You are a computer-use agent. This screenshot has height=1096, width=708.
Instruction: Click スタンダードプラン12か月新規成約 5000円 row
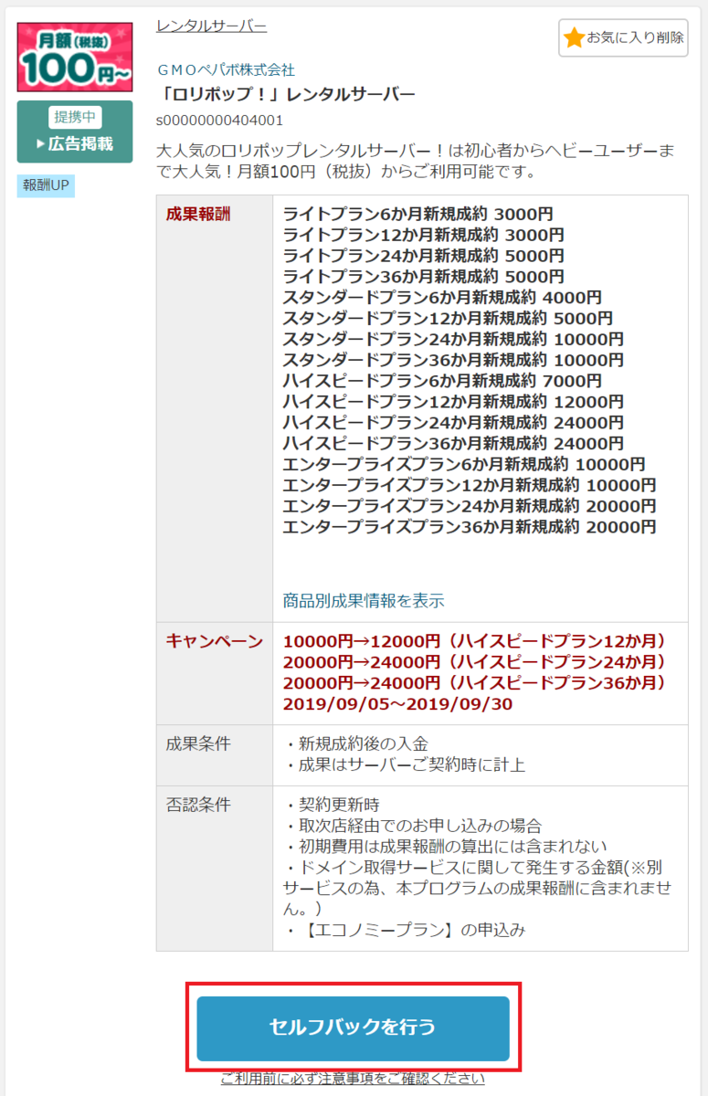(x=448, y=319)
